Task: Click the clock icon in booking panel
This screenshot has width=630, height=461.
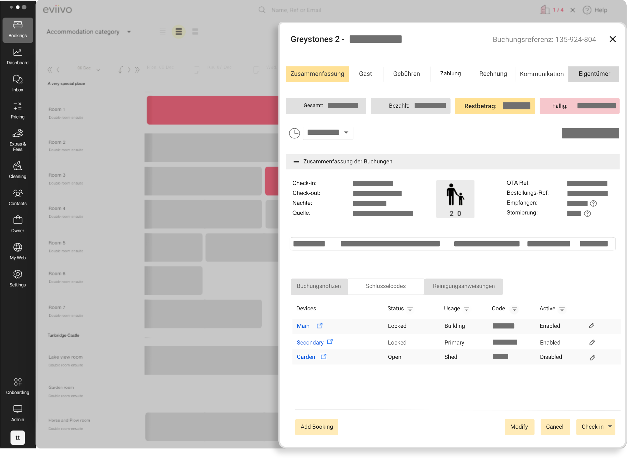Action: click(x=294, y=133)
